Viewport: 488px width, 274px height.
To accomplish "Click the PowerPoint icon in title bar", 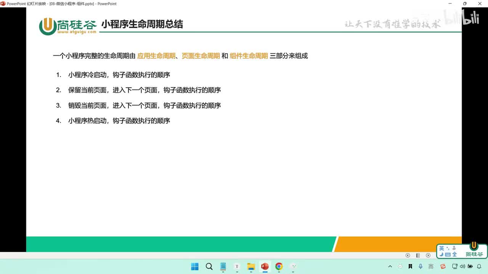I will point(3,3).
